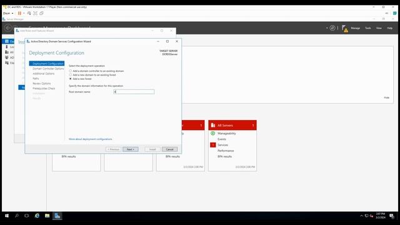Viewport: 400px width, 225px height.
Task: Open the Manage menu
Action: point(355,28)
